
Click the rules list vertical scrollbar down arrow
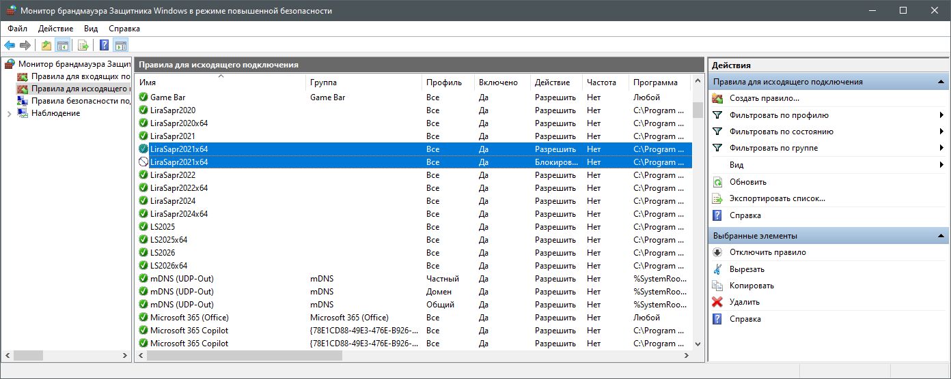pyautogui.click(x=698, y=344)
